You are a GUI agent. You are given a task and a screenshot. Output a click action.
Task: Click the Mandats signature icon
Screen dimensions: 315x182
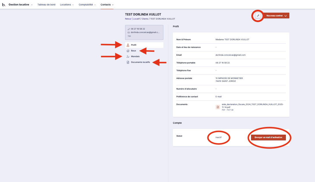pyautogui.click(x=128, y=57)
